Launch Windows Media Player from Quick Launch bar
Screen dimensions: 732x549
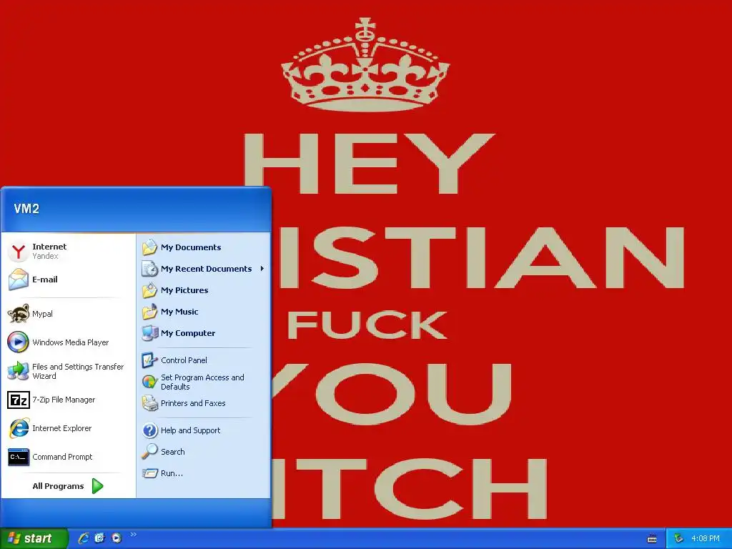point(117,538)
